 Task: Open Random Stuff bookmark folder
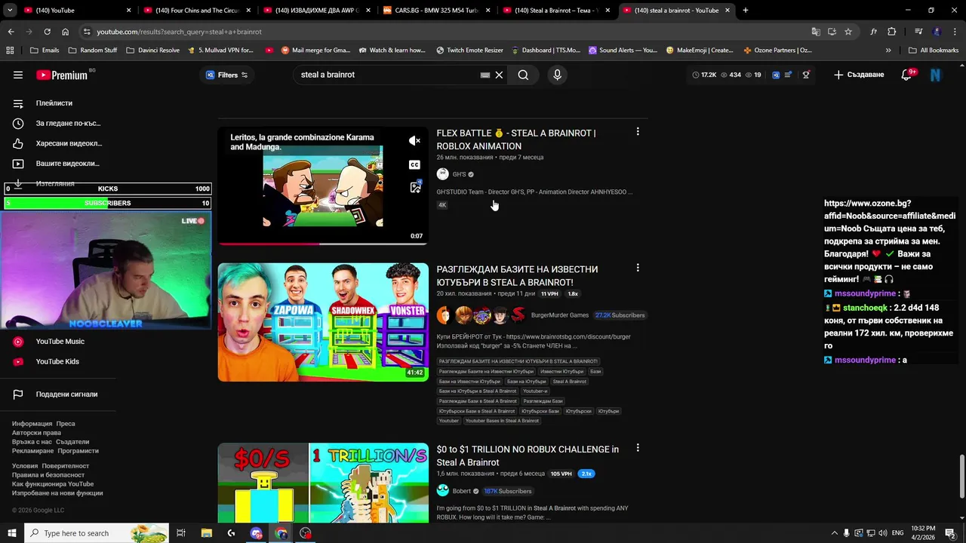pyautogui.click(x=92, y=51)
